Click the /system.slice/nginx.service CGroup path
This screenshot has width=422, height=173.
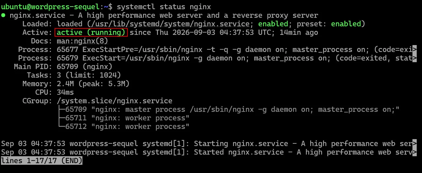coord(114,101)
